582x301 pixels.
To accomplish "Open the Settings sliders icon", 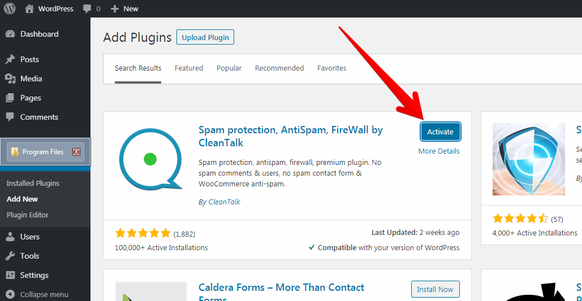I will (x=10, y=275).
